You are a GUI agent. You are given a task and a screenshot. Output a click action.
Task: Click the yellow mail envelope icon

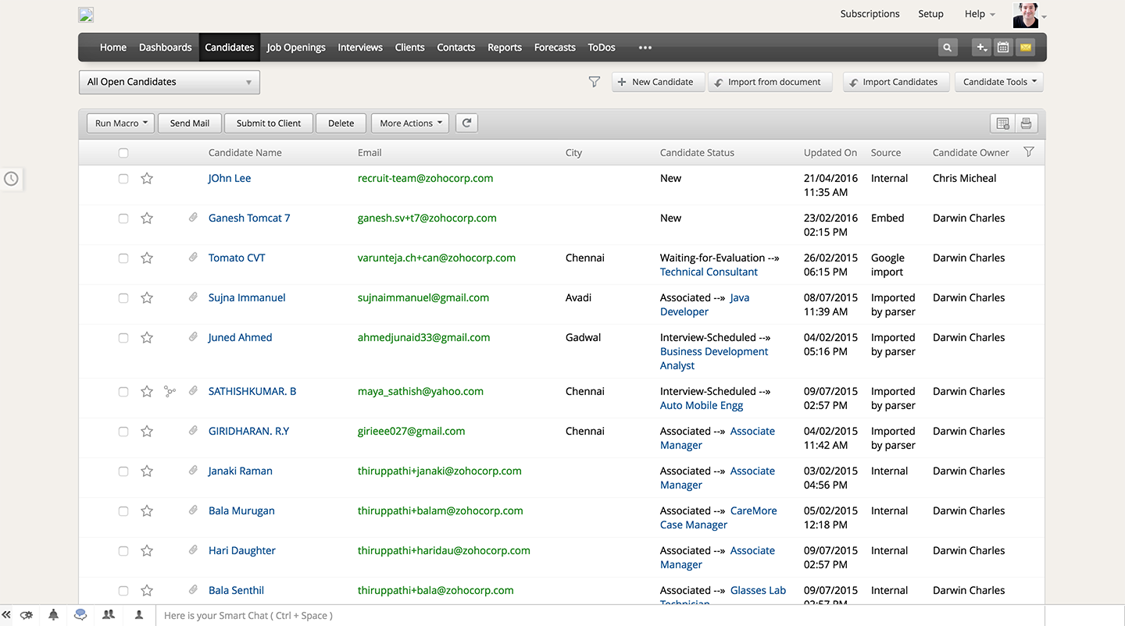pyautogui.click(x=1026, y=48)
